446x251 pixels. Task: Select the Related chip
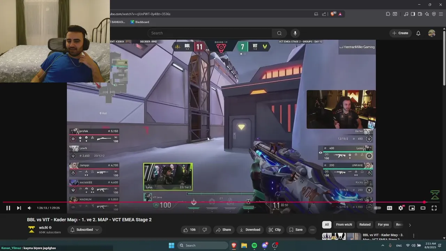tap(365, 225)
